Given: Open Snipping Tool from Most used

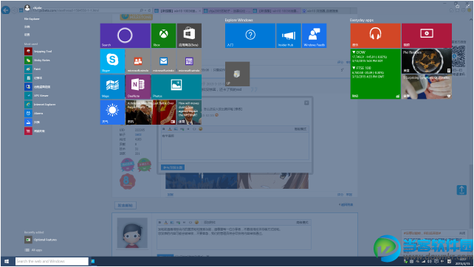Looking at the screenshot, I should (x=38, y=52).
